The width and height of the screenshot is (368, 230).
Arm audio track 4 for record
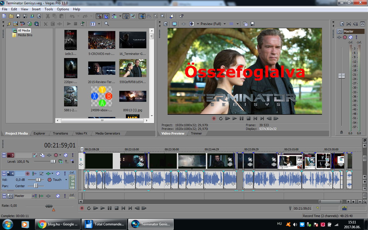(28, 174)
